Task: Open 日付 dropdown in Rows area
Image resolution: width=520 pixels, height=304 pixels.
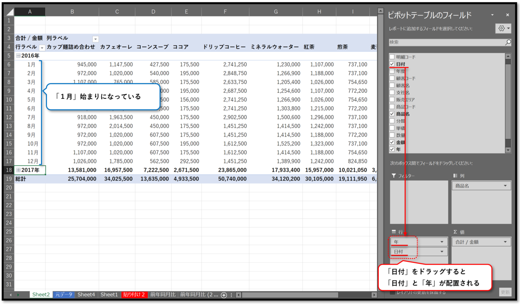Action: click(x=442, y=252)
